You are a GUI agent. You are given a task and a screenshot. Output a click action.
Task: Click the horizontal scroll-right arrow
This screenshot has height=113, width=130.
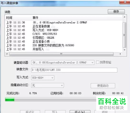pyautogui.click(x=120, y=54)
